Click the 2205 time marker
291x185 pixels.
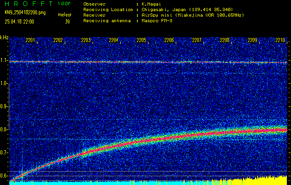point(141,40)
